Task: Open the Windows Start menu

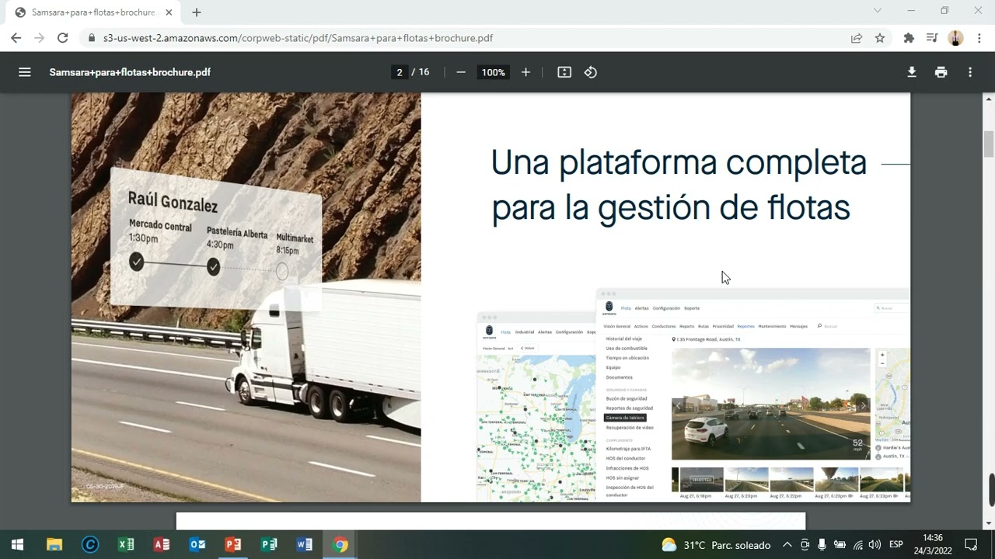Action: click(x=18, y=545)
